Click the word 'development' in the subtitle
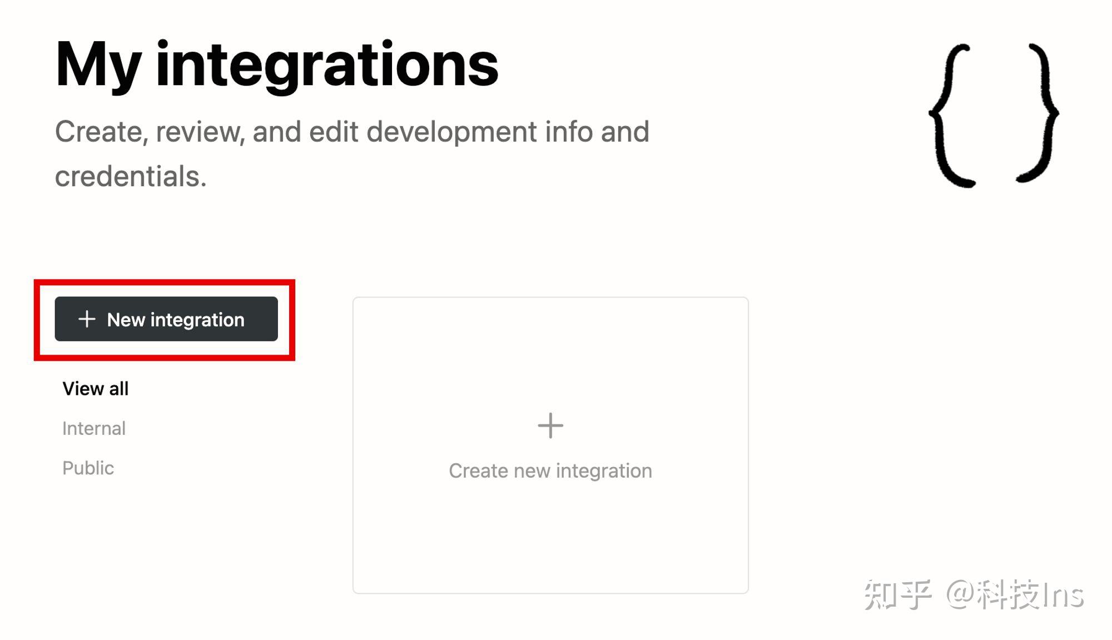Screen dimensions: 1112x640 click(453, 132)
